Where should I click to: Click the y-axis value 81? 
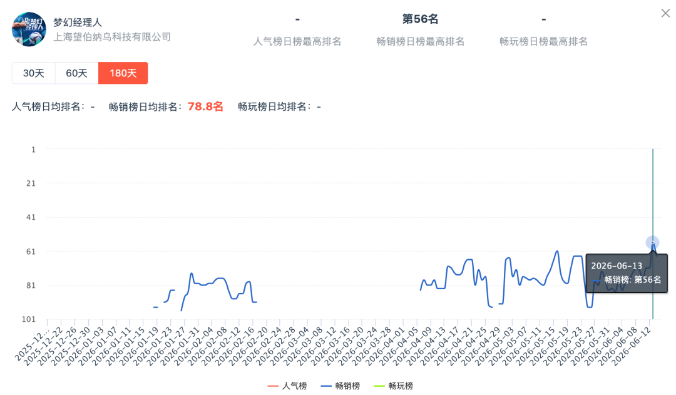(x=31, y=285)
